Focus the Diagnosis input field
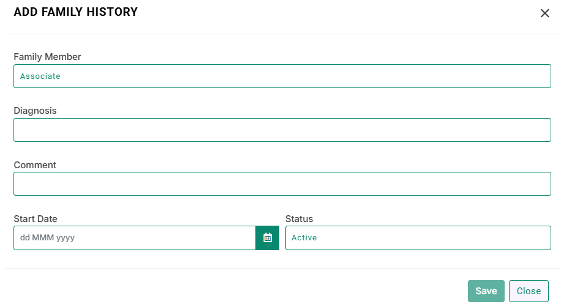The image size is (561, 307). point(282,130)
